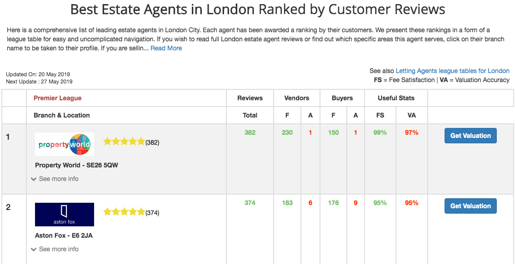Click the Property World logo image
The width and height of the screenshot is (515, 264).
click(x=65, y=144)
